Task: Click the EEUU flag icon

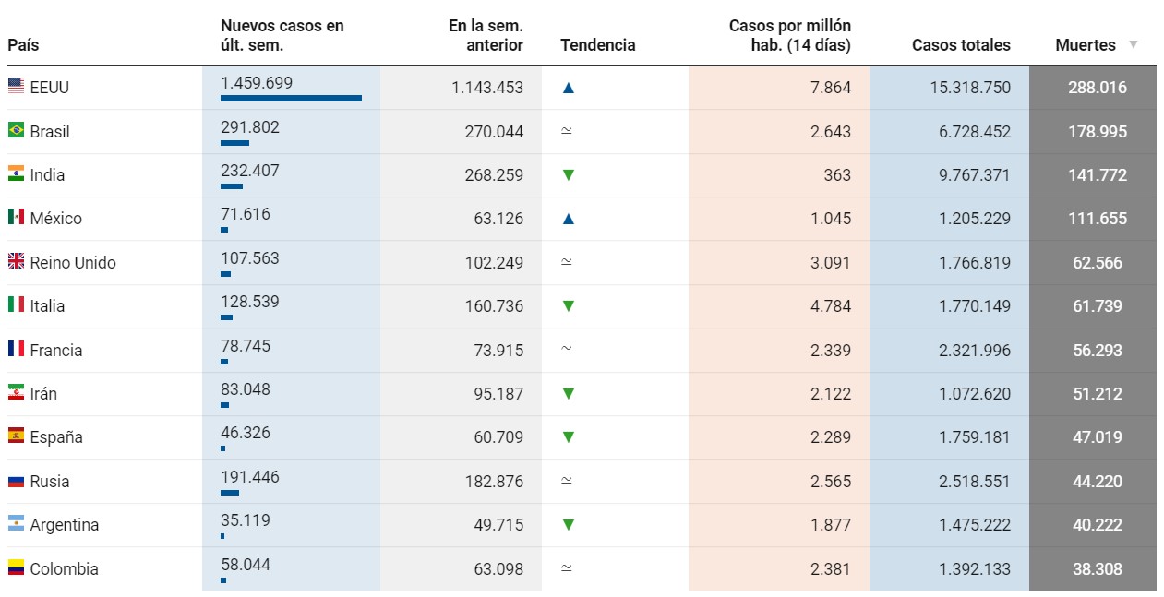Action: (x=16, y=87)
